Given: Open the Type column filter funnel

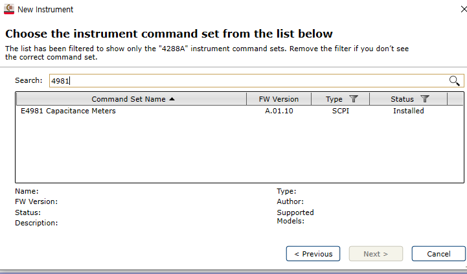Looking at the screenshot, I should coord(354,99).
